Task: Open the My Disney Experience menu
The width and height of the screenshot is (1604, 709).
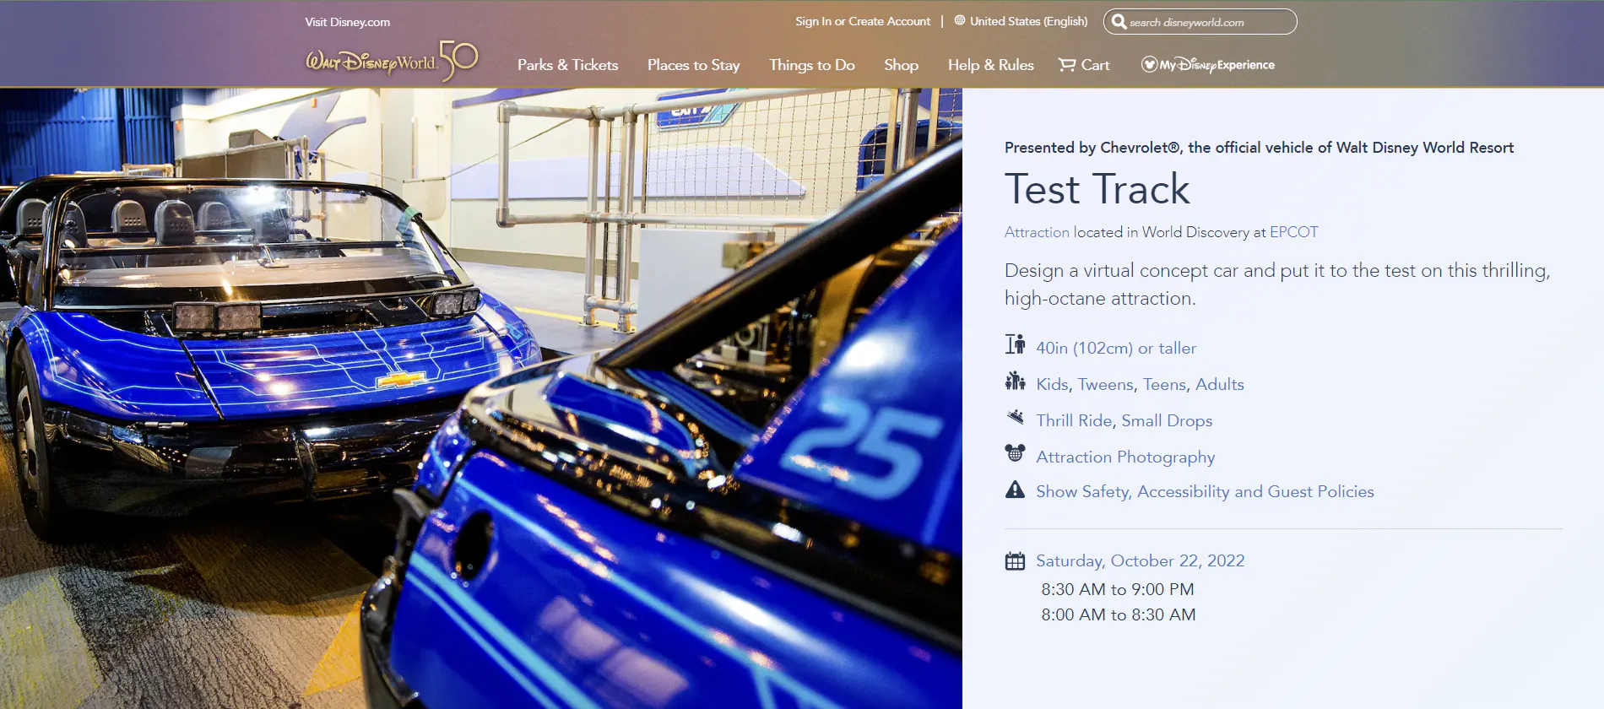Action: [1207, 65]
